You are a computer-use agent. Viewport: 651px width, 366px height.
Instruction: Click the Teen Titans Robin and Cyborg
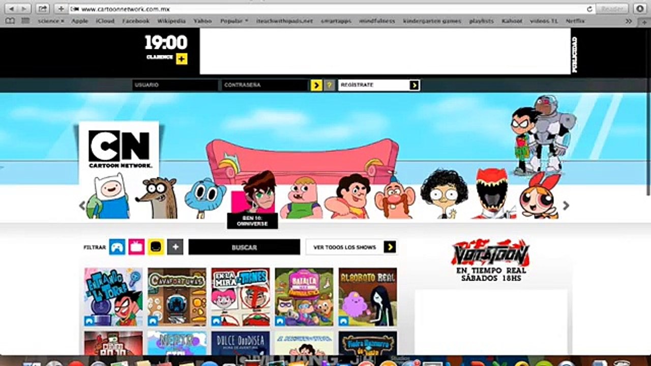(x=543, y=135)
